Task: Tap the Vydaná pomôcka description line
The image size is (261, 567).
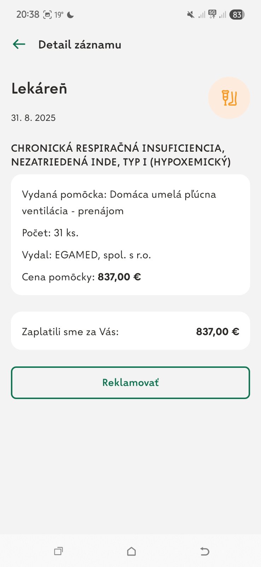Action: pos(119,202)
